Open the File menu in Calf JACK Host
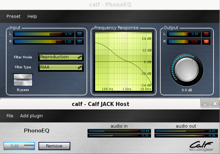Screen dimensions: 220x154 click(x=10, y=116)
